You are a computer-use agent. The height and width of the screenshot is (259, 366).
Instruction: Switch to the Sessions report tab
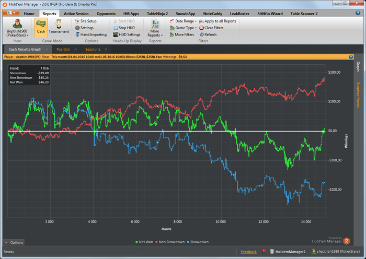(x=93, y=49)
